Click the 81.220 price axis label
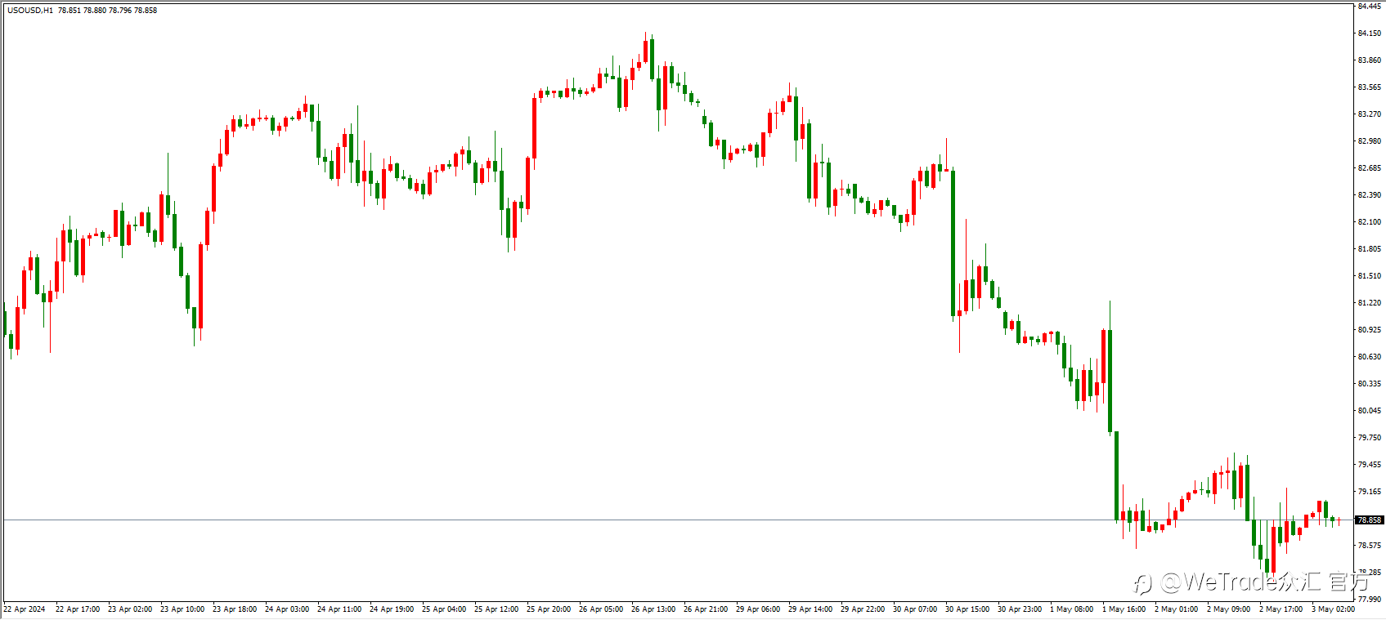Image resolution: width=1386 pixels, height=620 pixels. (x=1370, y=303)
